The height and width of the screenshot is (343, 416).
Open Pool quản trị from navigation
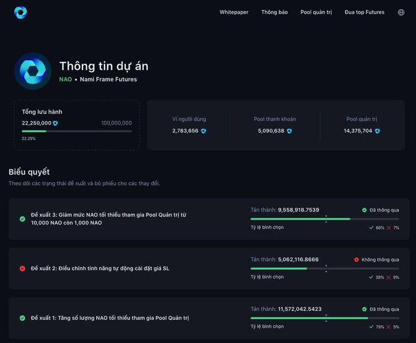(x=316, y=13)
